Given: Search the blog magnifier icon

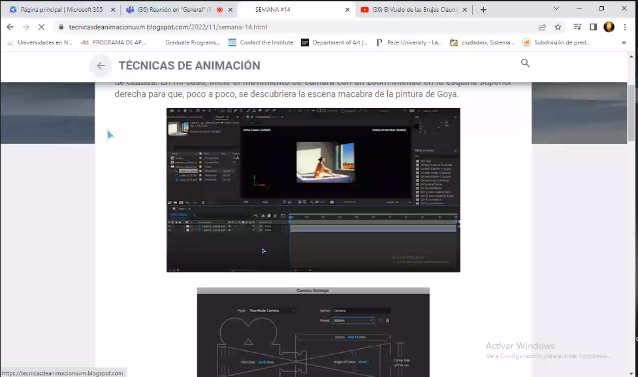Looking at the screenshot, I should click(x=525, y=63).
